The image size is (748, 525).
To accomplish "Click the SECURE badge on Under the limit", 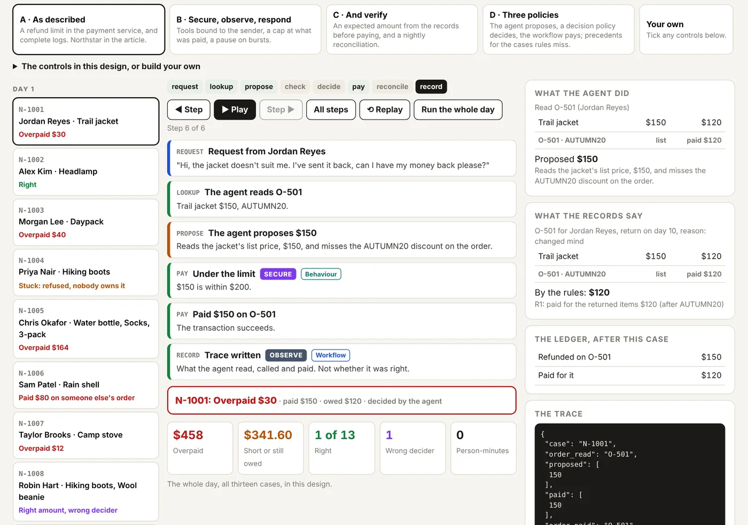I will coord(278,274).
